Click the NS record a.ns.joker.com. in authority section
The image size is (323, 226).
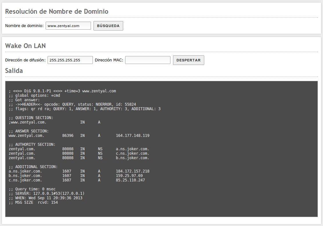(132, 149)
